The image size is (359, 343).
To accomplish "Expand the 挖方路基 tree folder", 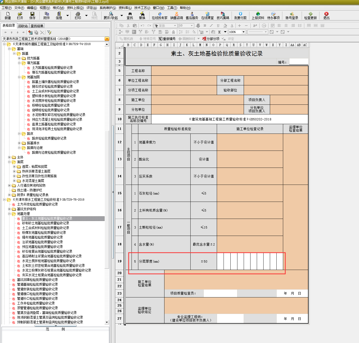I will point(19,58).
